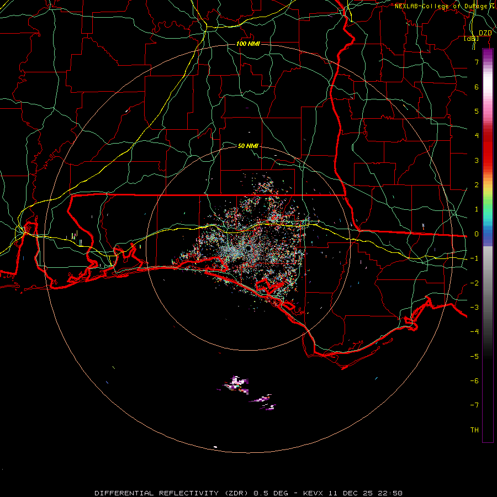Click the "3" value on the color scale
497x497 pixels.
point(477,160)
